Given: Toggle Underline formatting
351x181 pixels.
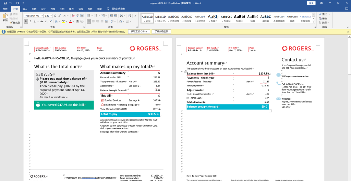Looking at the screenshot, I should point(35,21).
